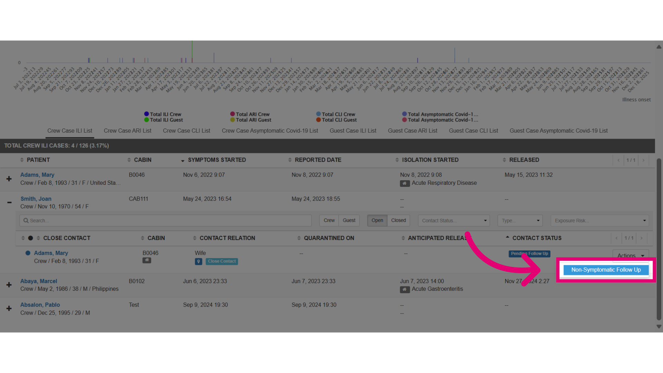The width and height of the screenshot is (663, 373).
Task: Open Crew Case CLI List tab
Action: [x=186, y=131]
